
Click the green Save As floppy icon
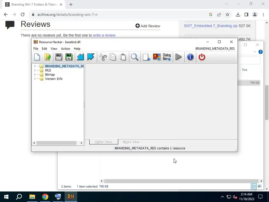click(x=69, y=57)
